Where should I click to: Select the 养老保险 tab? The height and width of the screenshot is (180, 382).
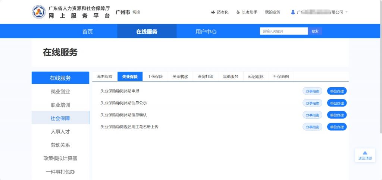click(104, 77)
